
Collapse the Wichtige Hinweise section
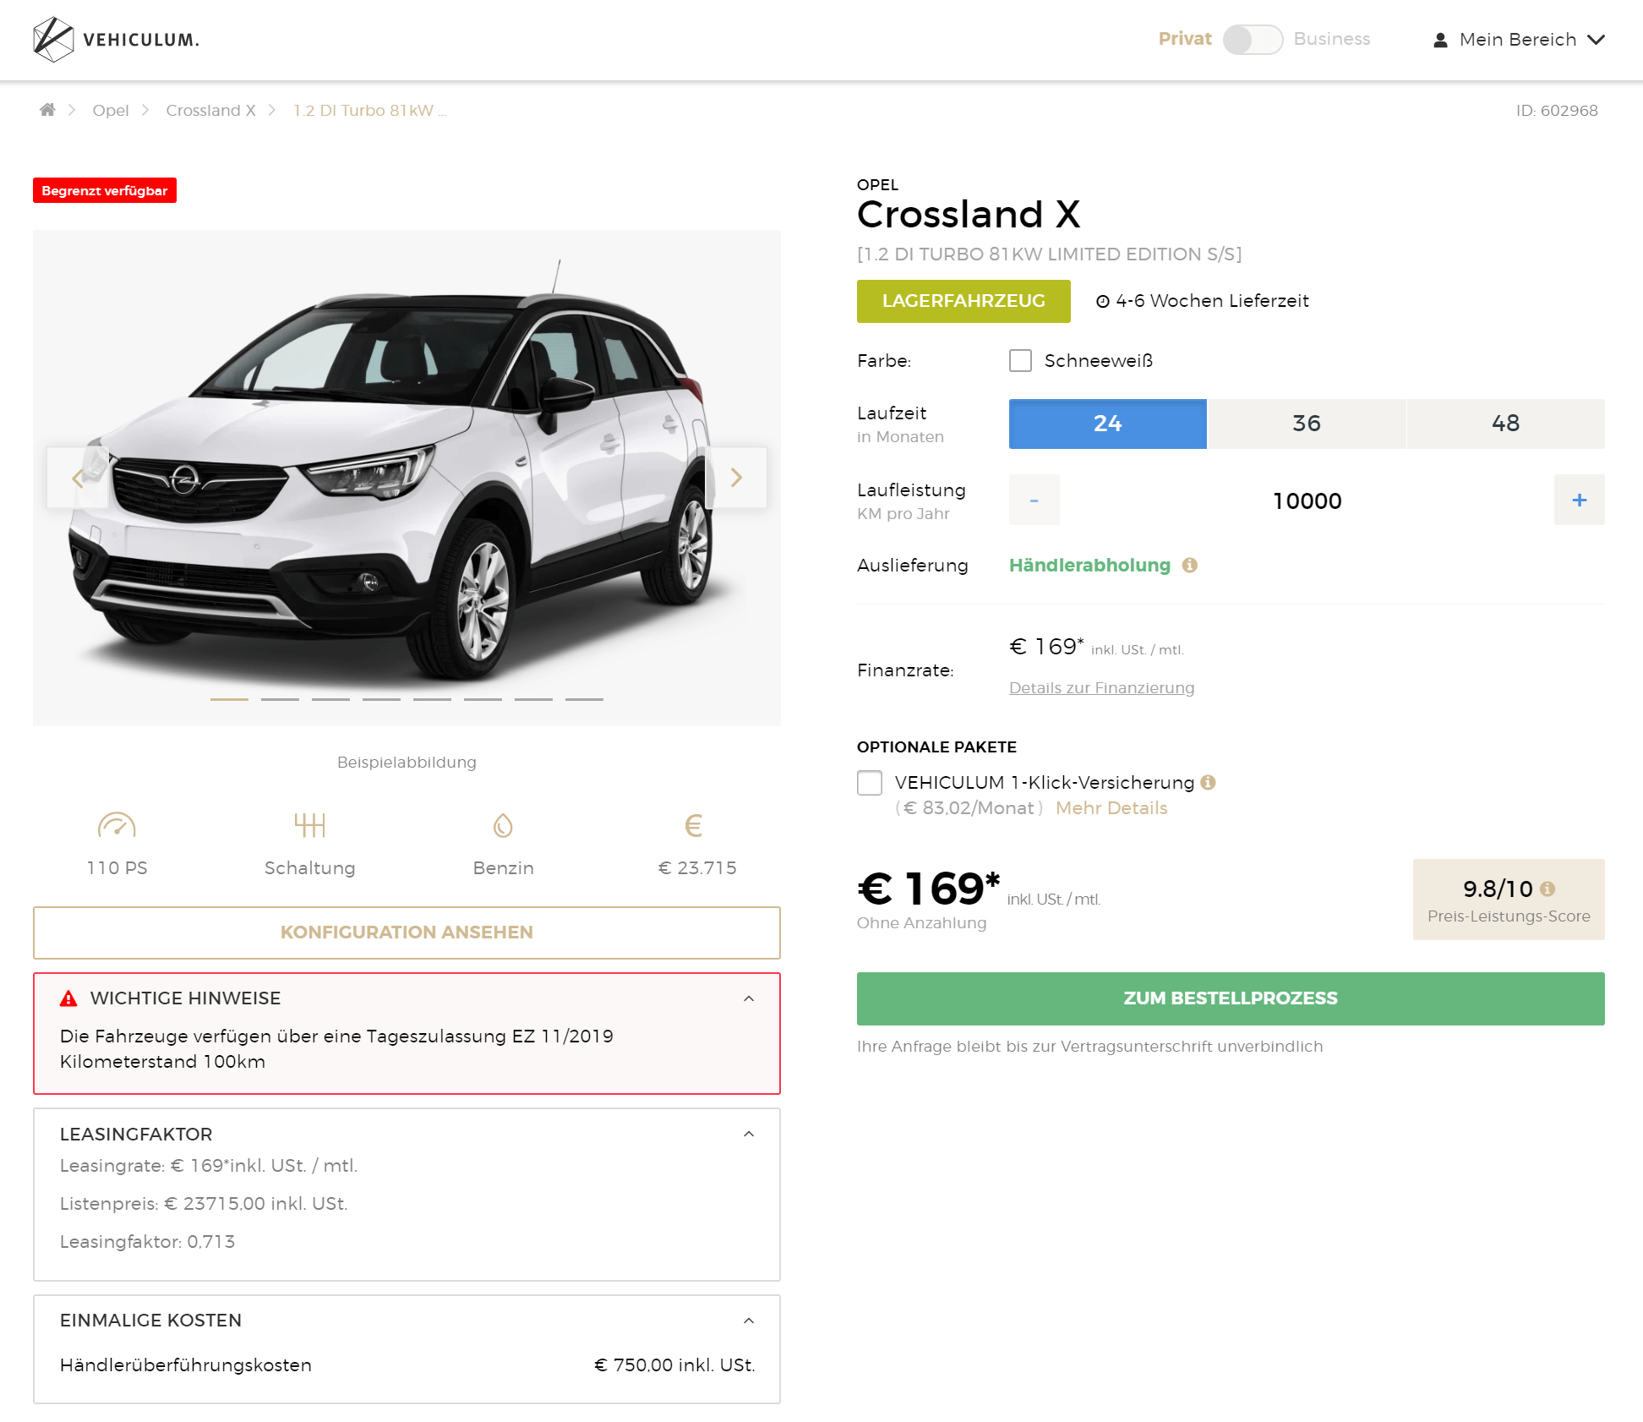[x=749, y=998]
